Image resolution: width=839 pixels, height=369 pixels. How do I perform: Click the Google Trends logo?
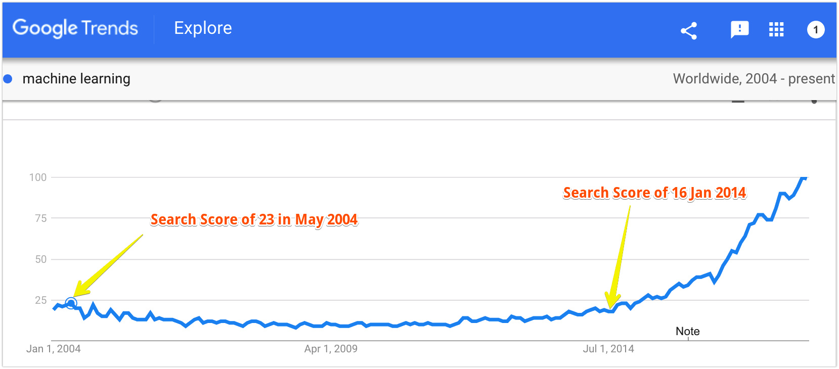(x=75, y=28)
